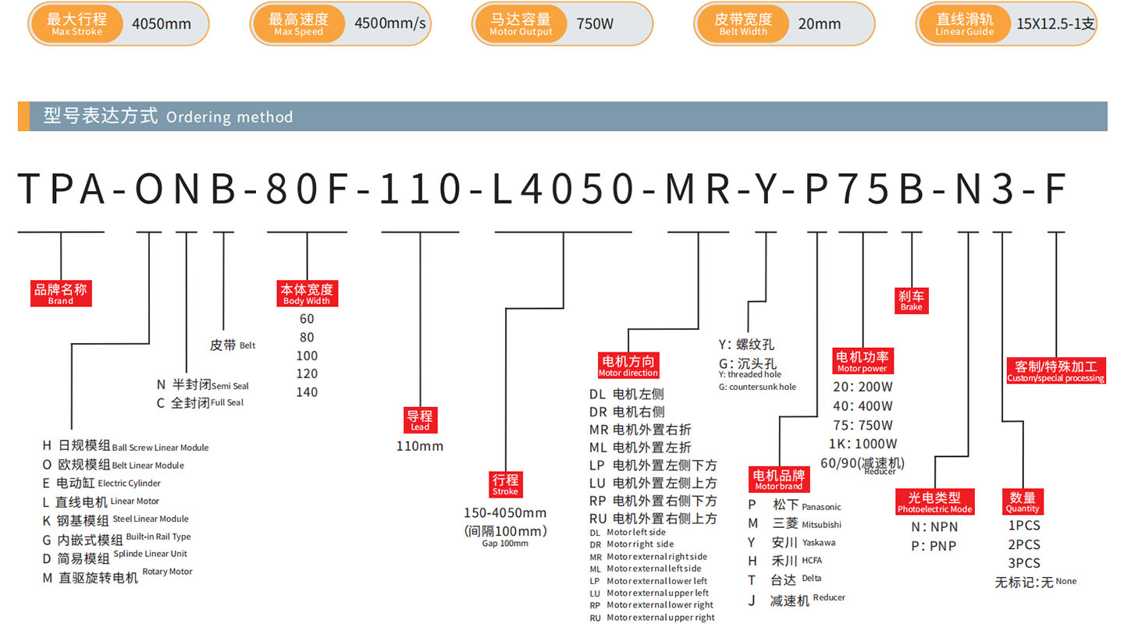Click the red Lead label
The image size is (1124, 627).
(420, 420)
